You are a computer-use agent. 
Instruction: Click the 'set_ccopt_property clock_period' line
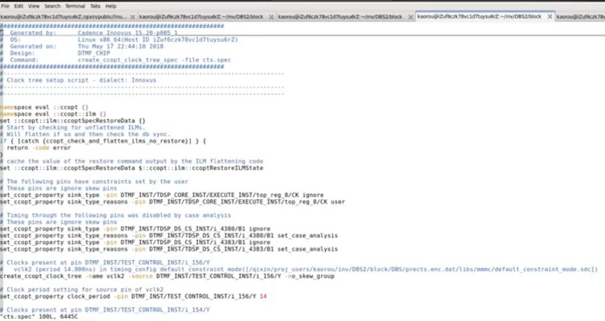point(133,296)
